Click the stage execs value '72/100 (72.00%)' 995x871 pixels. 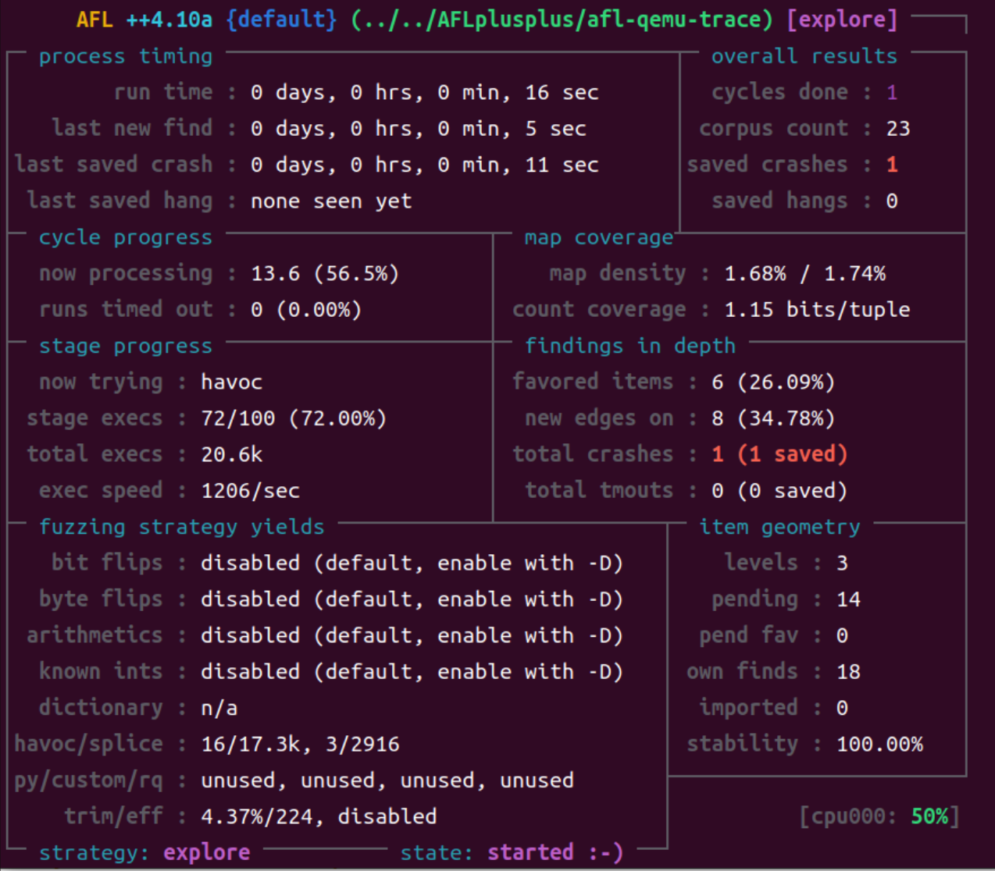pos(294,418)
